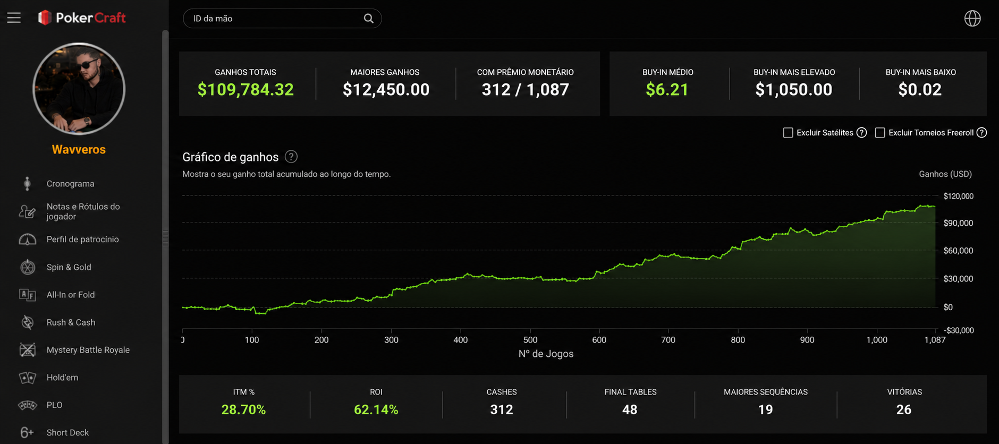The image size is (999, 444).
Task: Click the Cronograma sidebar icon
Action: (27, 184)
